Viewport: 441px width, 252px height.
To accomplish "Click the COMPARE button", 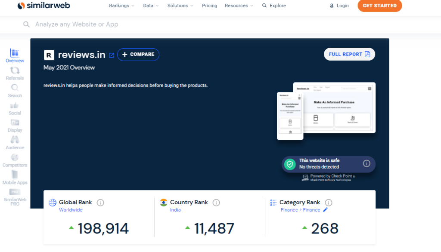I will point(138,55).
